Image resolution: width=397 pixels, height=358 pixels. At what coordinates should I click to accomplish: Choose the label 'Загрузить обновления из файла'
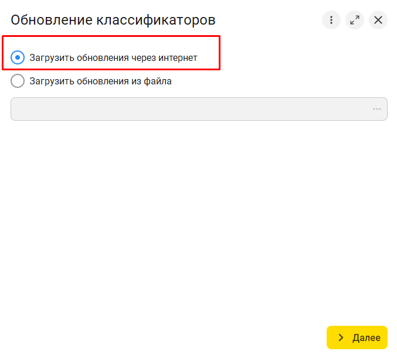click(100, 81)
